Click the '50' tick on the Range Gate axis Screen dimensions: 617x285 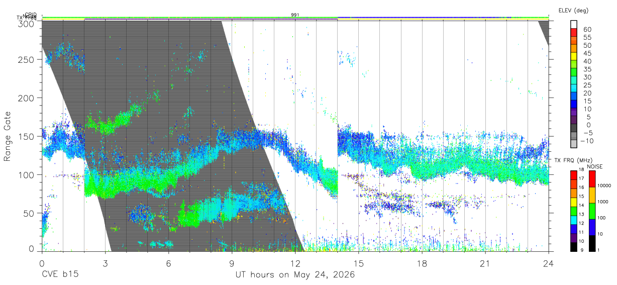tap(29, 213)
